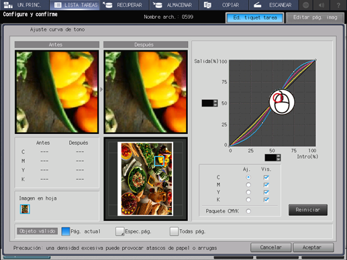Open the ESCANEAR scanner tab
Viewport: 347px width, 260px height.
(x=274, y=5)
